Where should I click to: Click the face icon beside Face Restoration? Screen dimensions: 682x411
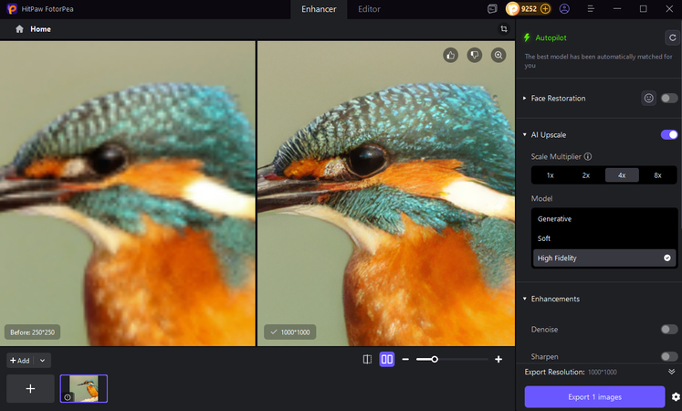pyautogui.click(x=648, y=99)
